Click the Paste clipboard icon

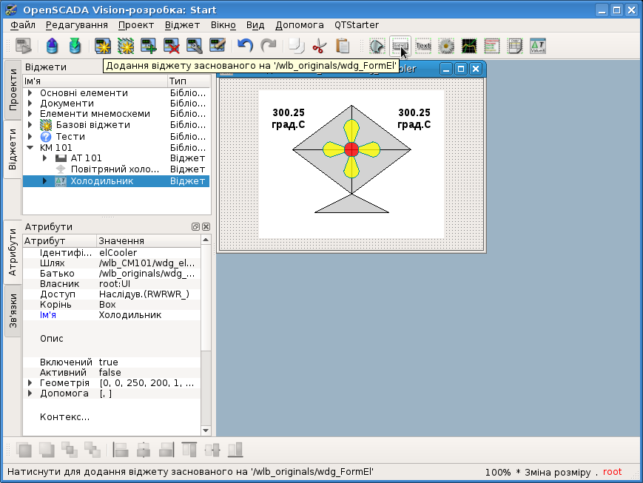click(x=343, y=46)
